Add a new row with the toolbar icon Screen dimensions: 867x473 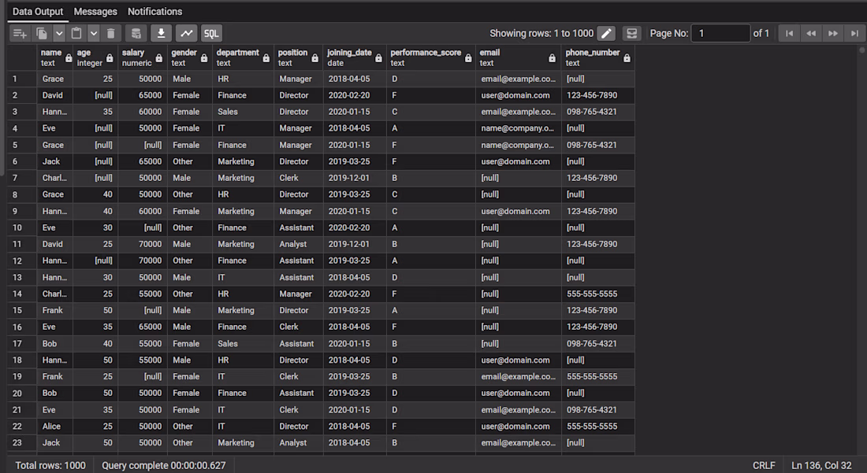tap(20, 33)
